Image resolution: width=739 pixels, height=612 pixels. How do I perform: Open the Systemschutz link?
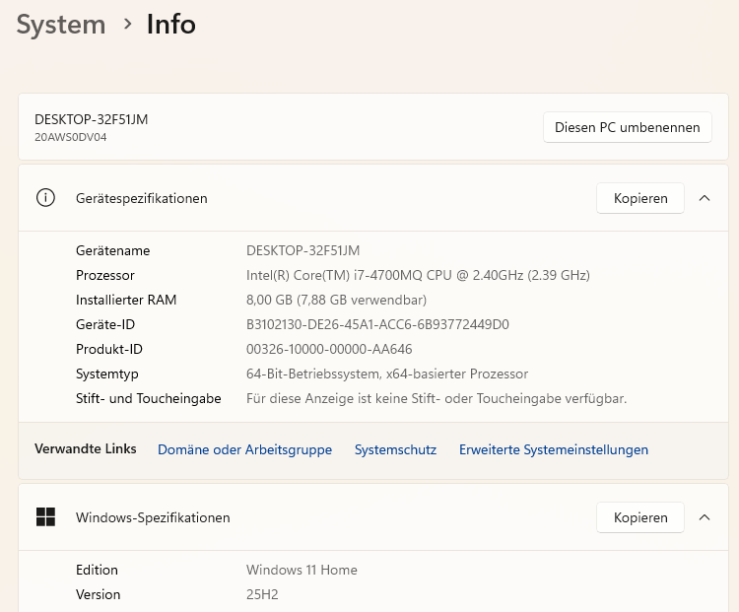[x=395, y=449]
